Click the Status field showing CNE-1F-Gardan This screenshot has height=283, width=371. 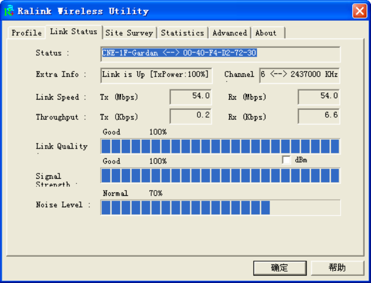[x=220, y=54]
